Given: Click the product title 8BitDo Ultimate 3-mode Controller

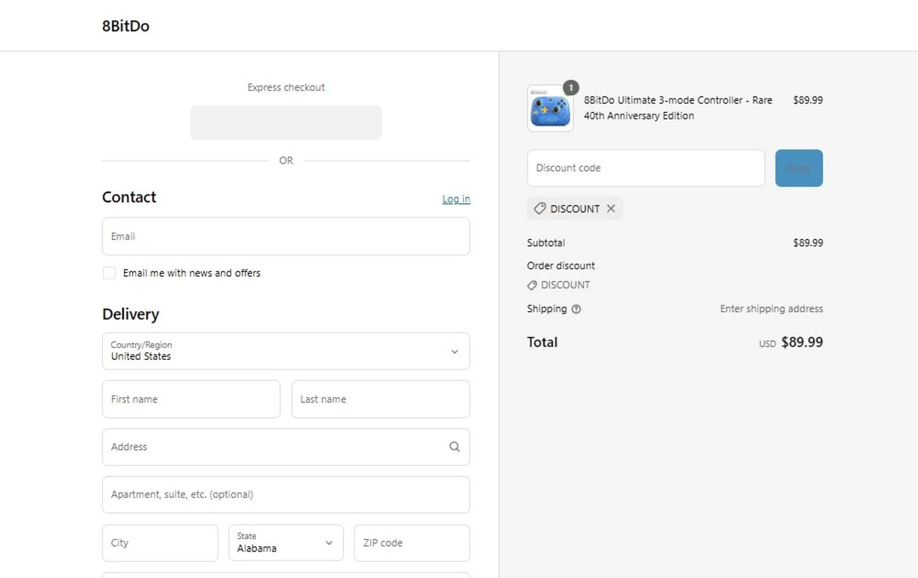Looking at the screenshot, I should pyautogui.click(x=678, y=108).
